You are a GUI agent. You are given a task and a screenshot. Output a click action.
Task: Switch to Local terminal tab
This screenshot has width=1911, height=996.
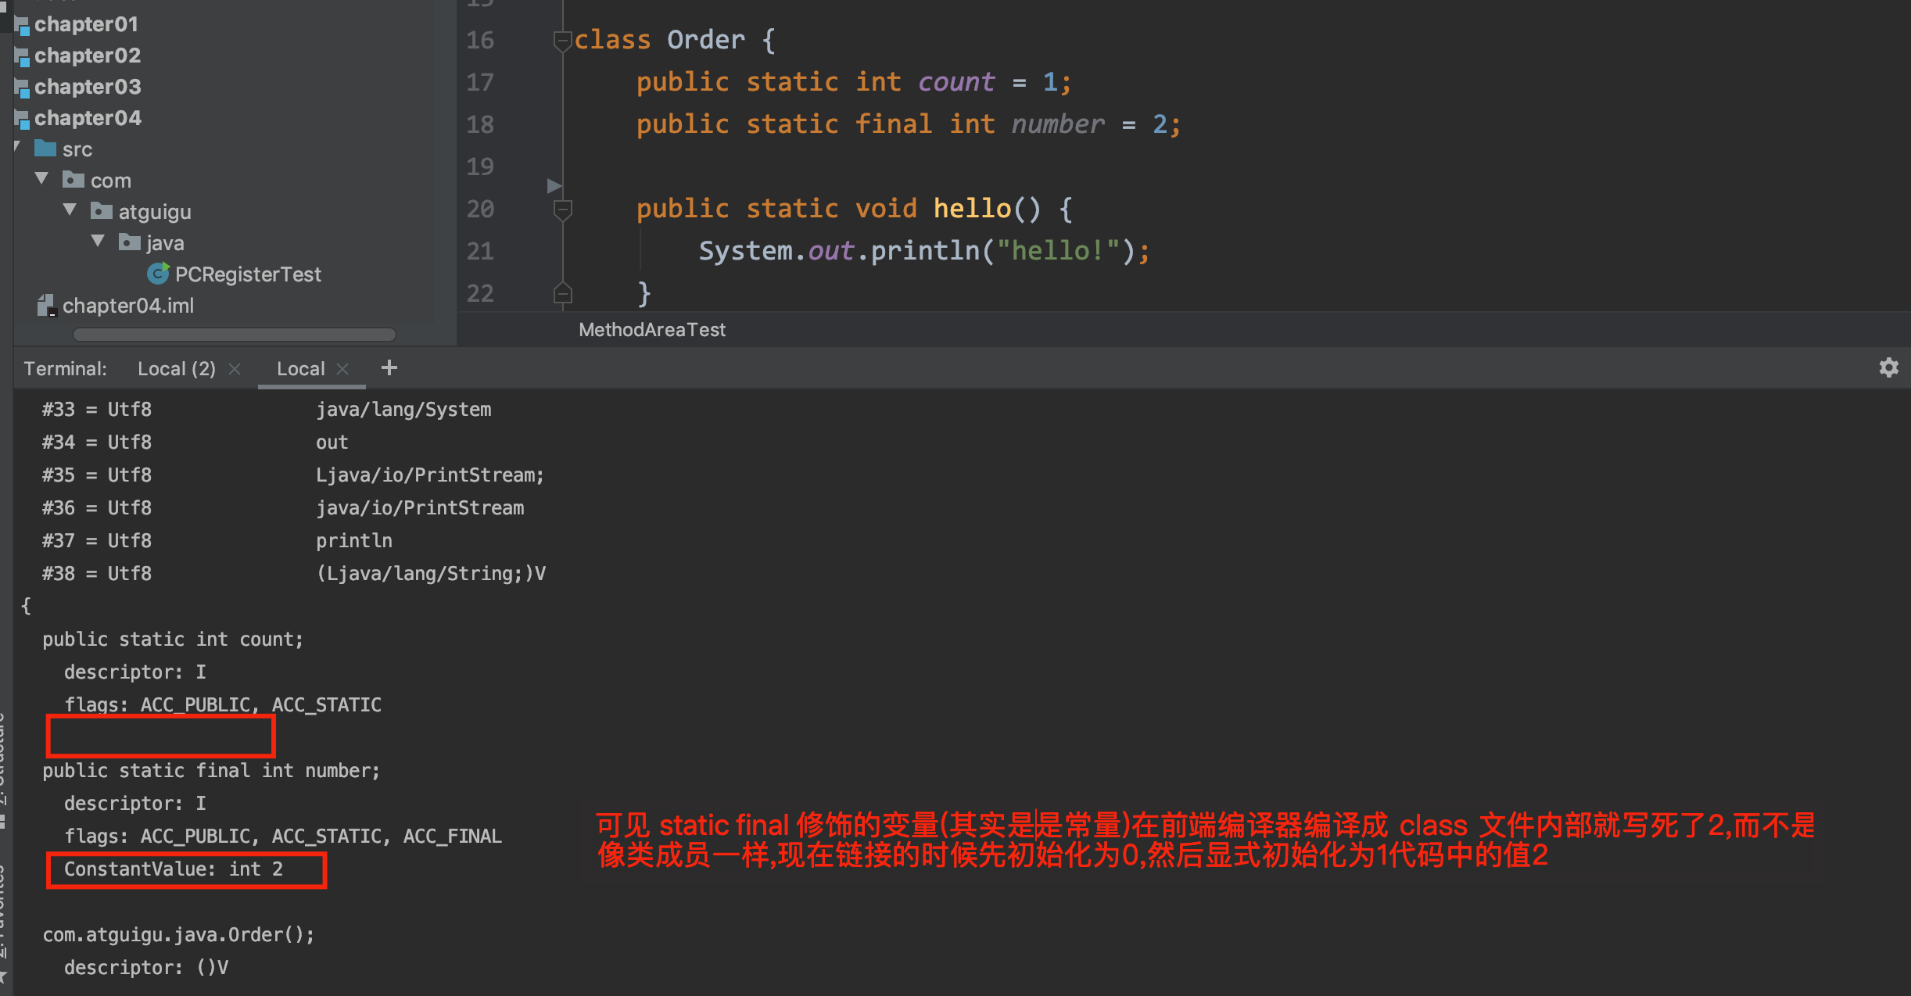300,369
